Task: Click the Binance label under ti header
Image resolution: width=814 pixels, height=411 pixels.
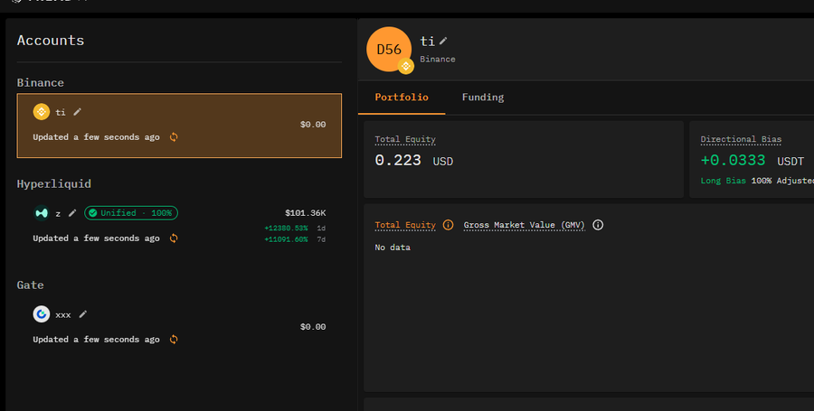Action: click(438, 60)
